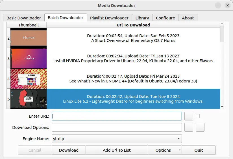Click rightmost blank button in Download Options row

tap(200, 127)
